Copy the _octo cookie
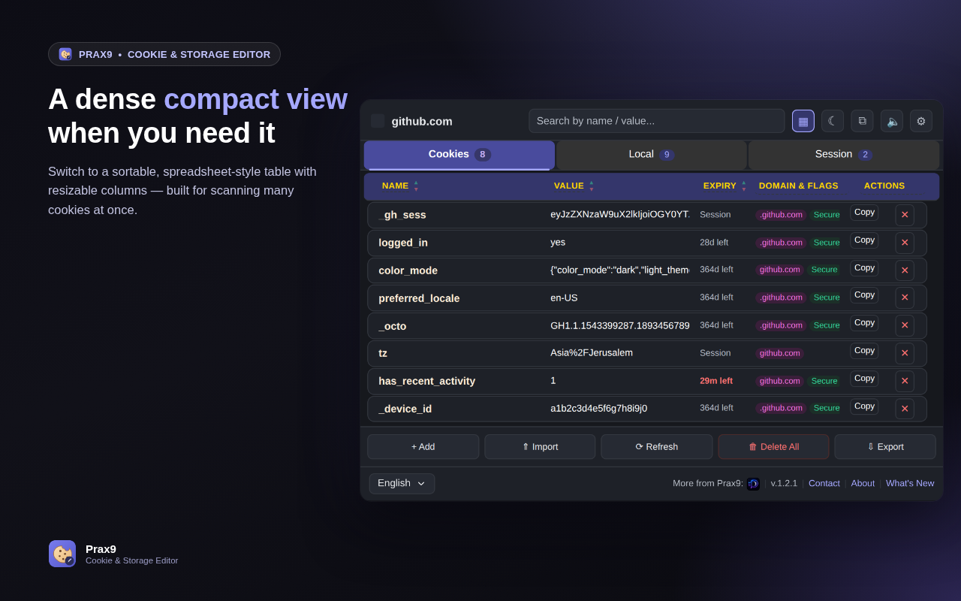 pyautogui.click(x=864, y=323)
